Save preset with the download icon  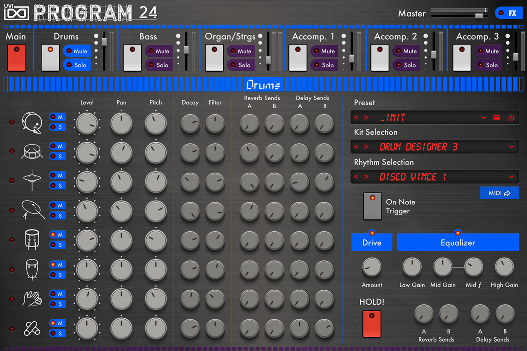click(511, 117)
